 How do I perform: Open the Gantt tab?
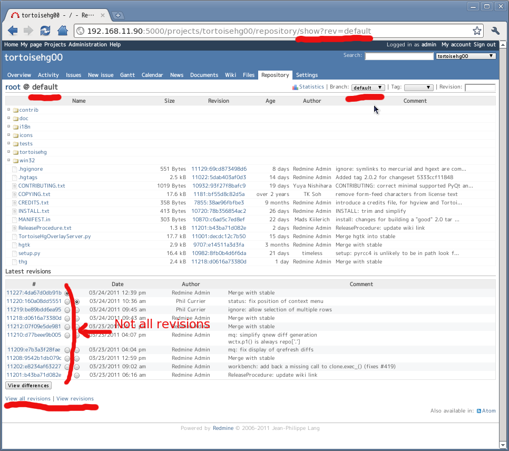[x=128, y=75]
